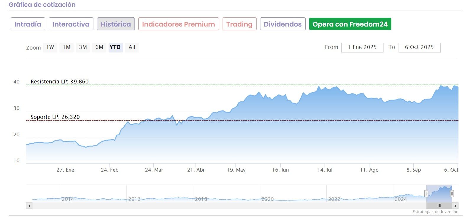Grab the right navigator range handle

[x=452, y=193]
